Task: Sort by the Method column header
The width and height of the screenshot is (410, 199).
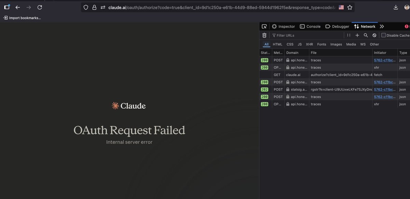Action: click(278, 53)
